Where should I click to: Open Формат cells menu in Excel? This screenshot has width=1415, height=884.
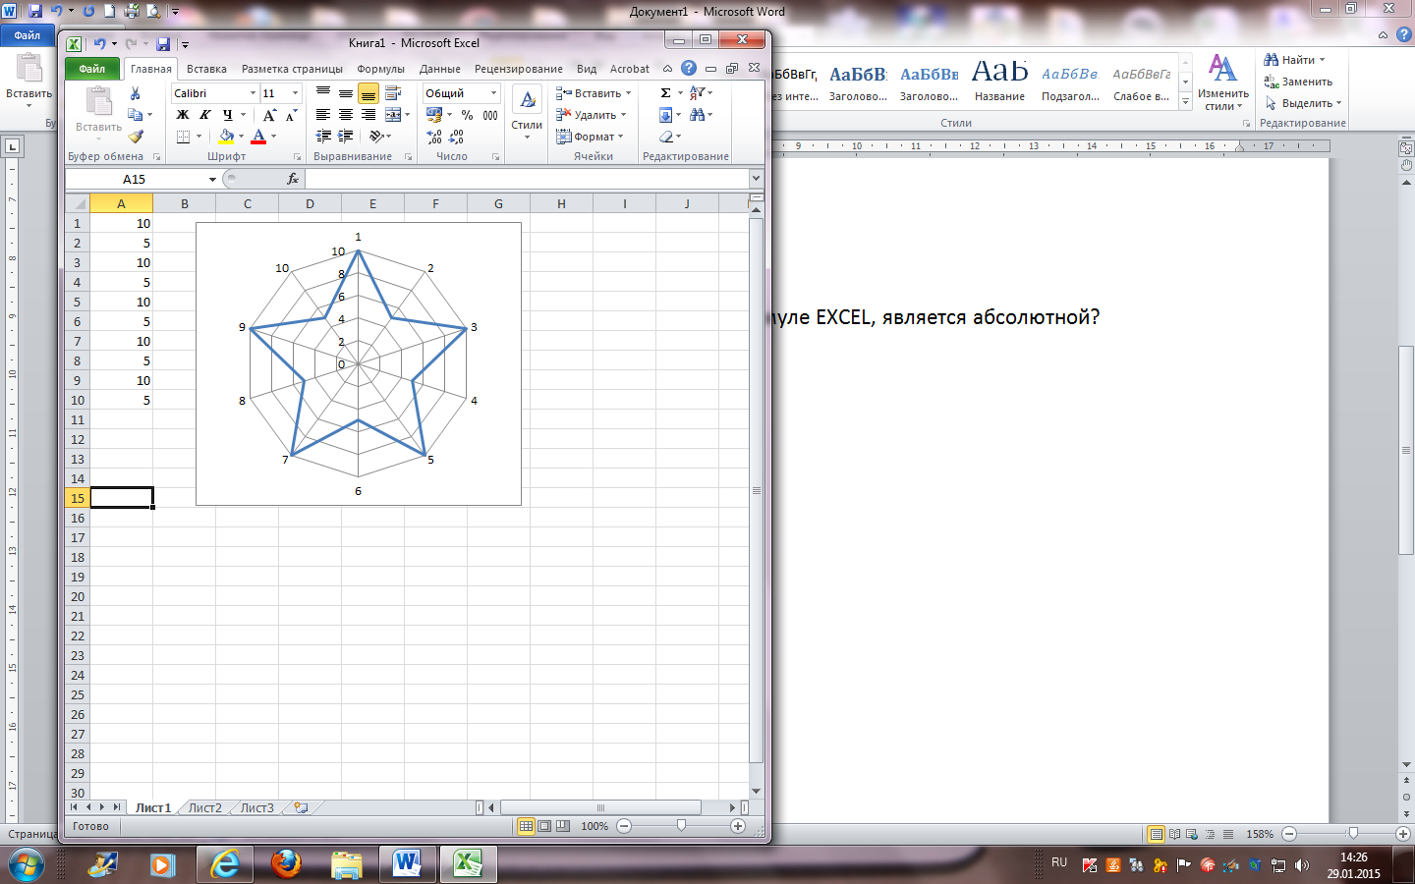tap(590, 137)
